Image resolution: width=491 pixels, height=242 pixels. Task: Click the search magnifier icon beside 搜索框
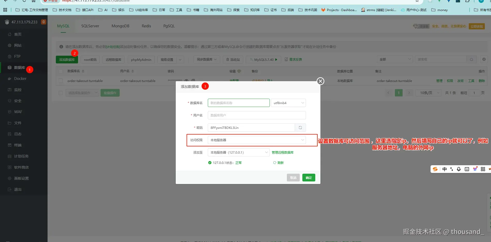click(472, 60)
